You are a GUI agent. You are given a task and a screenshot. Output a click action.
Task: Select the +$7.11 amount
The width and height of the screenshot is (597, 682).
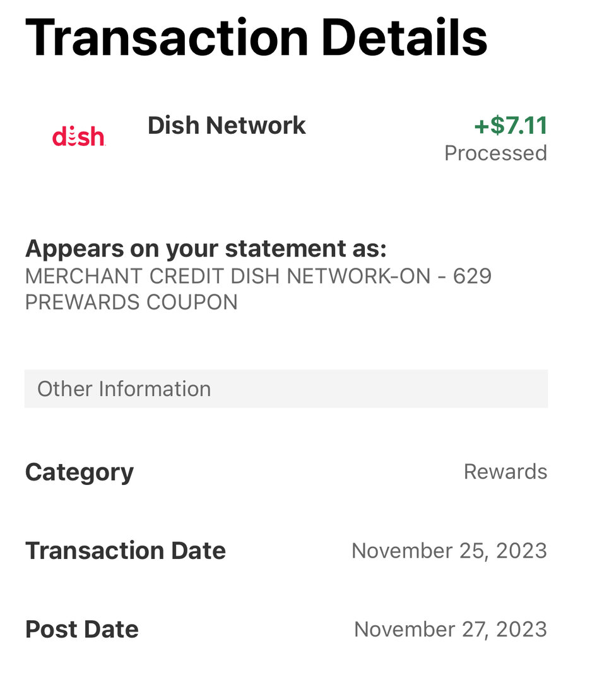511,126
